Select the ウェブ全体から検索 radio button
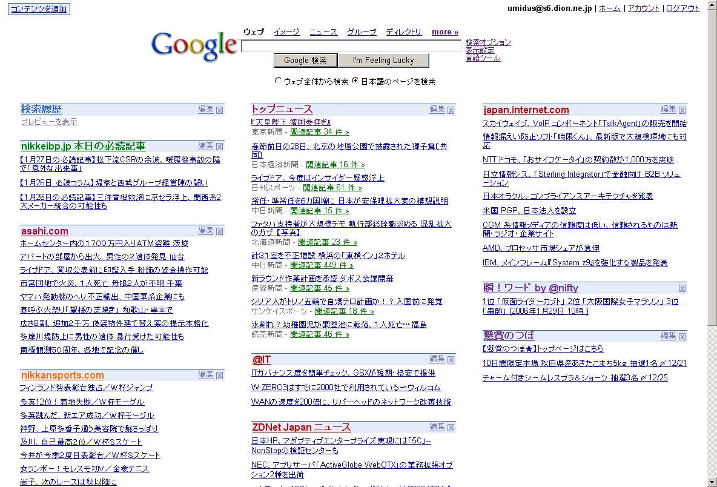Screen dimensions: 717x487 279,81
